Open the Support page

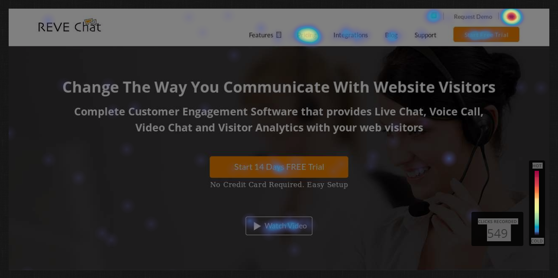point(426,35)
